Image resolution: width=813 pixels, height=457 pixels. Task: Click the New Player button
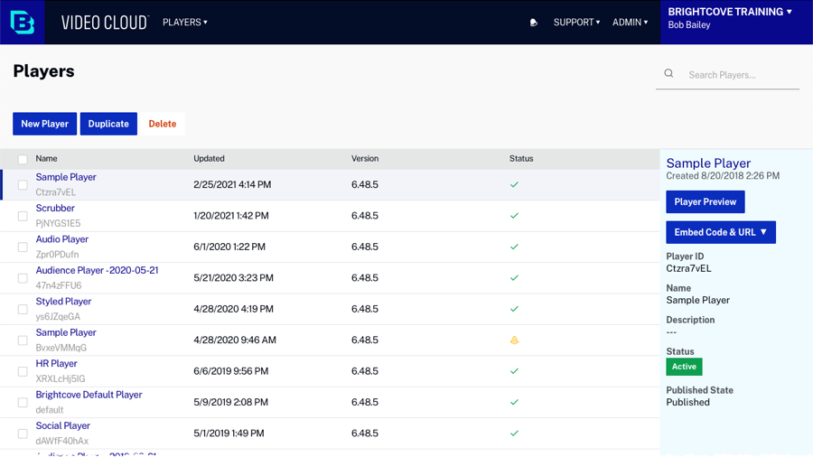pos(44,124)
